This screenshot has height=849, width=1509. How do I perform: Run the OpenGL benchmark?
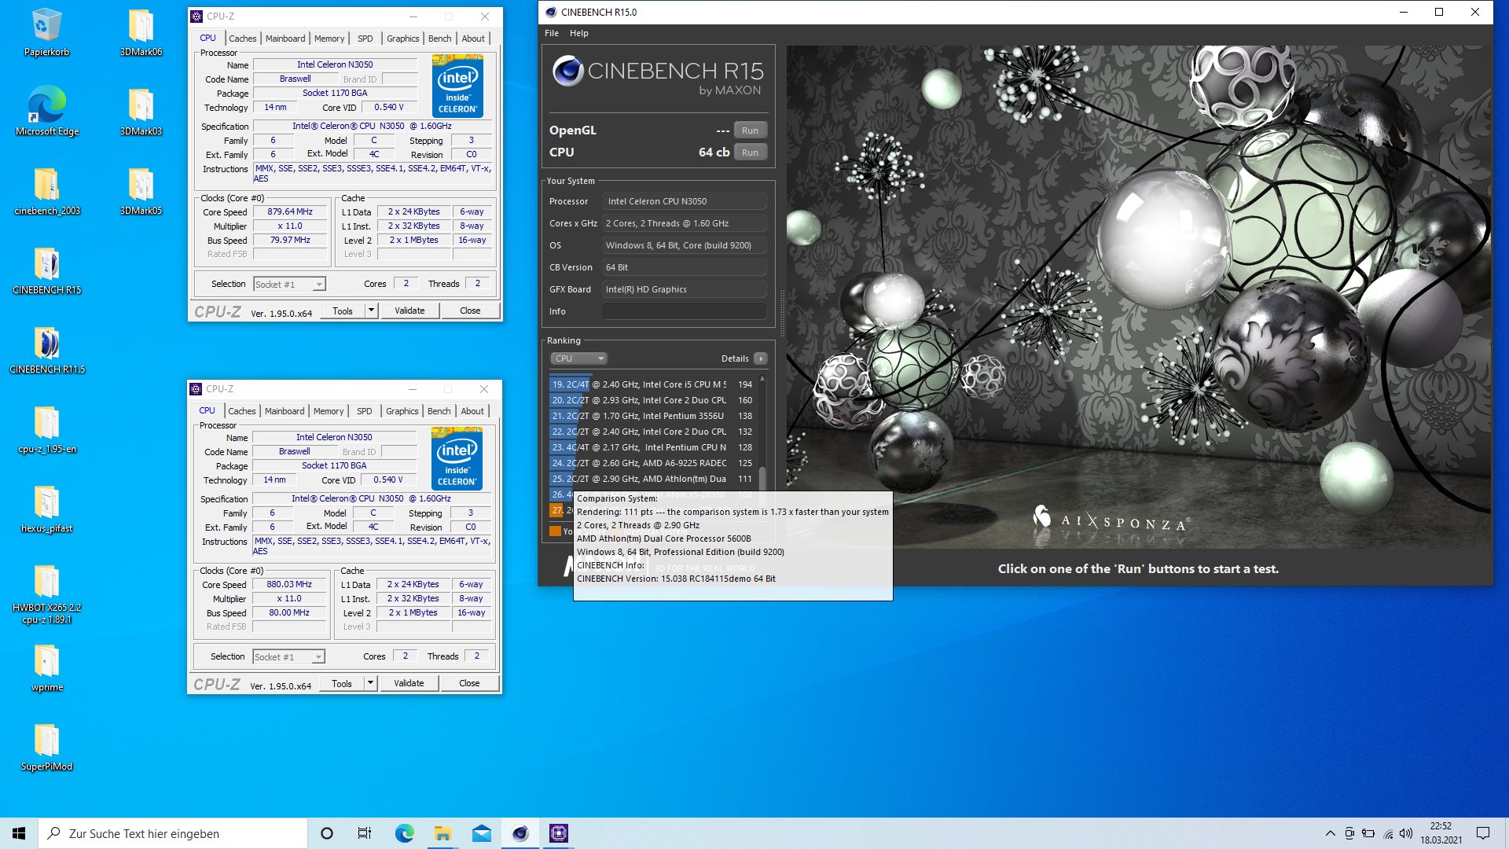pos(751,130)
